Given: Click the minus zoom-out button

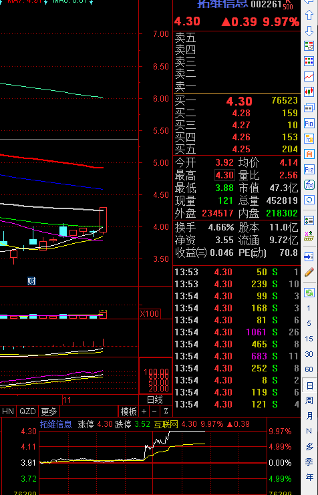Looking at the screenshot, I should tap(154, 411).
